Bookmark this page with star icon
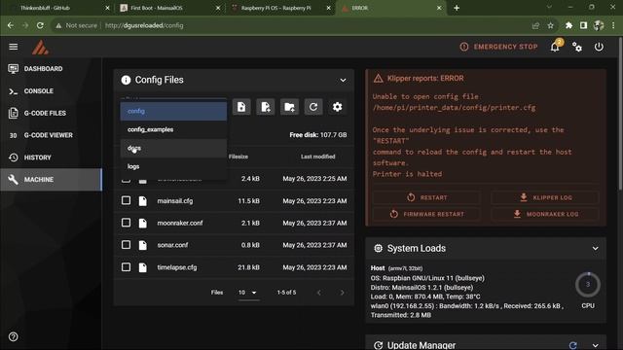The width and height of the screenshot is (623, 350). [x=551, y=25]
